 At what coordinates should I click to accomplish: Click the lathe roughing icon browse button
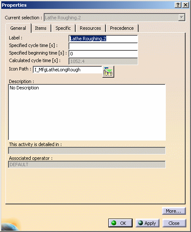[108, 72]
